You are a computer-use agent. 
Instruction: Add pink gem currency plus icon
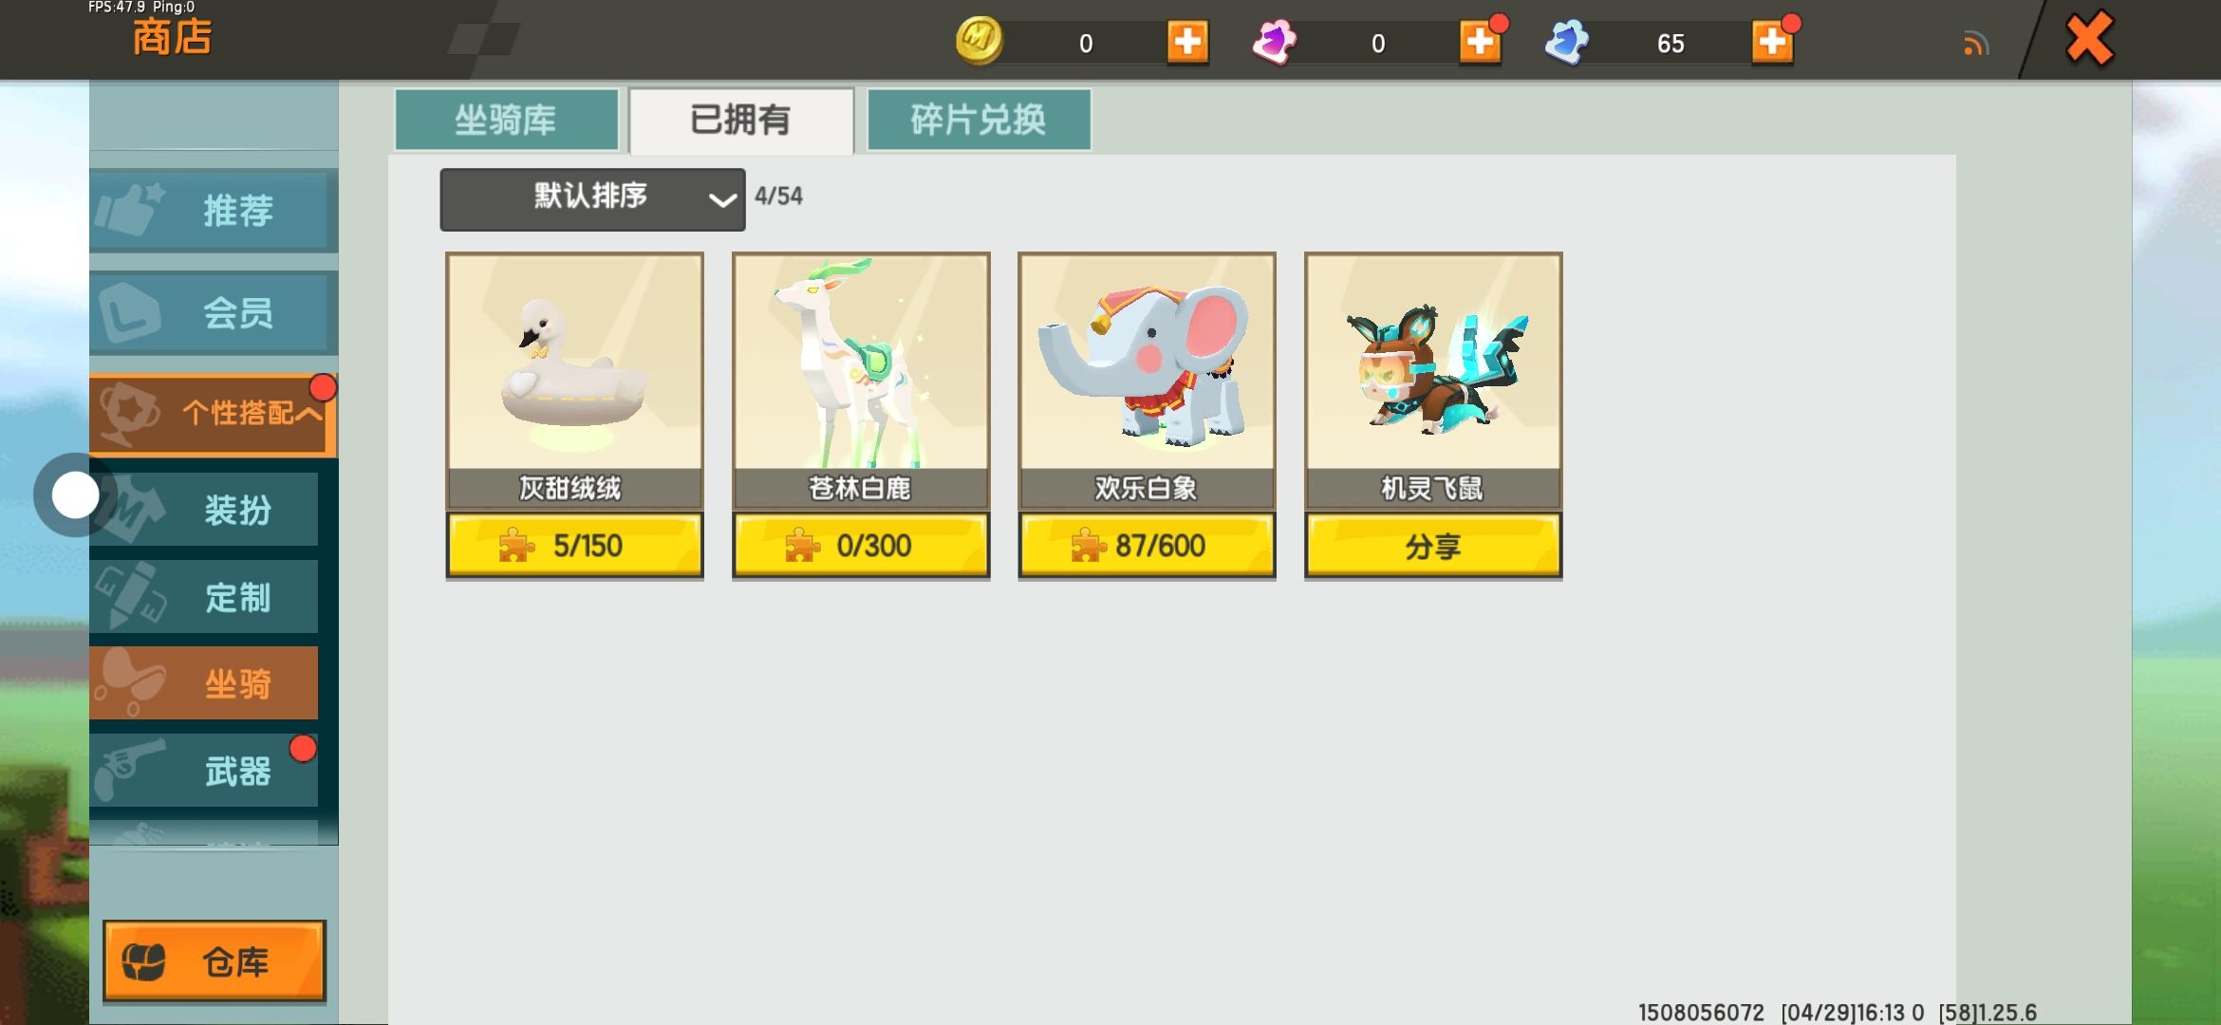pyautogui.click(x=1480, y=43)
